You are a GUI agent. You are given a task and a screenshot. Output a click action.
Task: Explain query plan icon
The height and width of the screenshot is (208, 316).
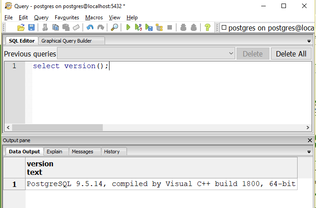[159, 27]
